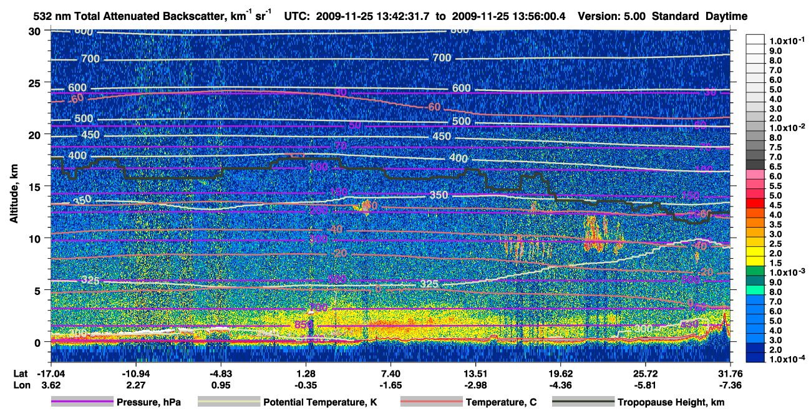Screen dimensions: 811x416
Task: Click the white topmost cell of the colorbar
Action: pos(755,38)
